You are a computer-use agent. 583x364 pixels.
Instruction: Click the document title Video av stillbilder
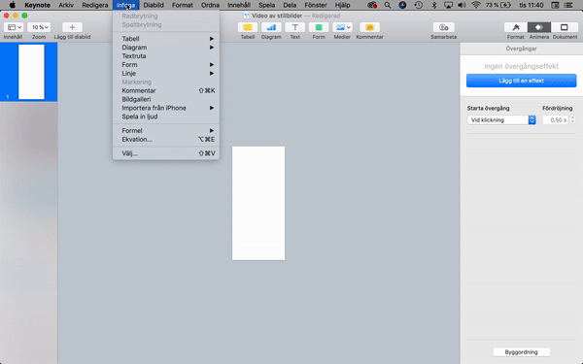(277, 16)
